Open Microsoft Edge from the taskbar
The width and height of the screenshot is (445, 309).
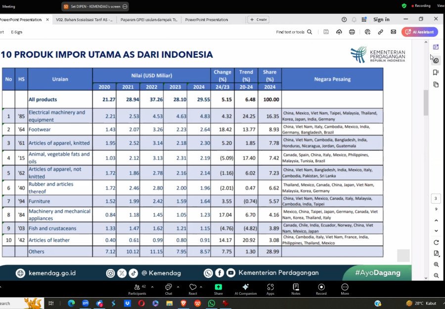coord(72,304)
